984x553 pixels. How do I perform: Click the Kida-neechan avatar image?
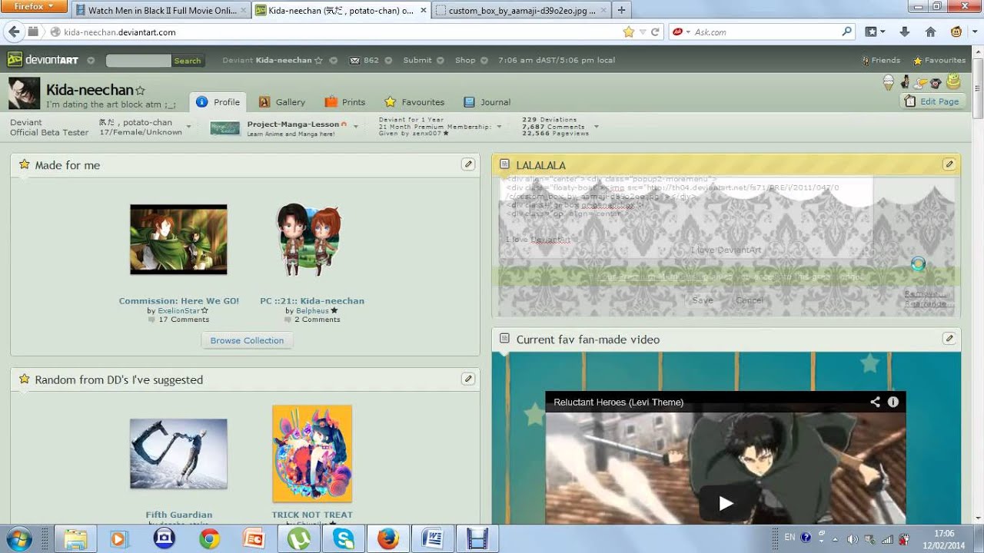[x=24, y=94]
